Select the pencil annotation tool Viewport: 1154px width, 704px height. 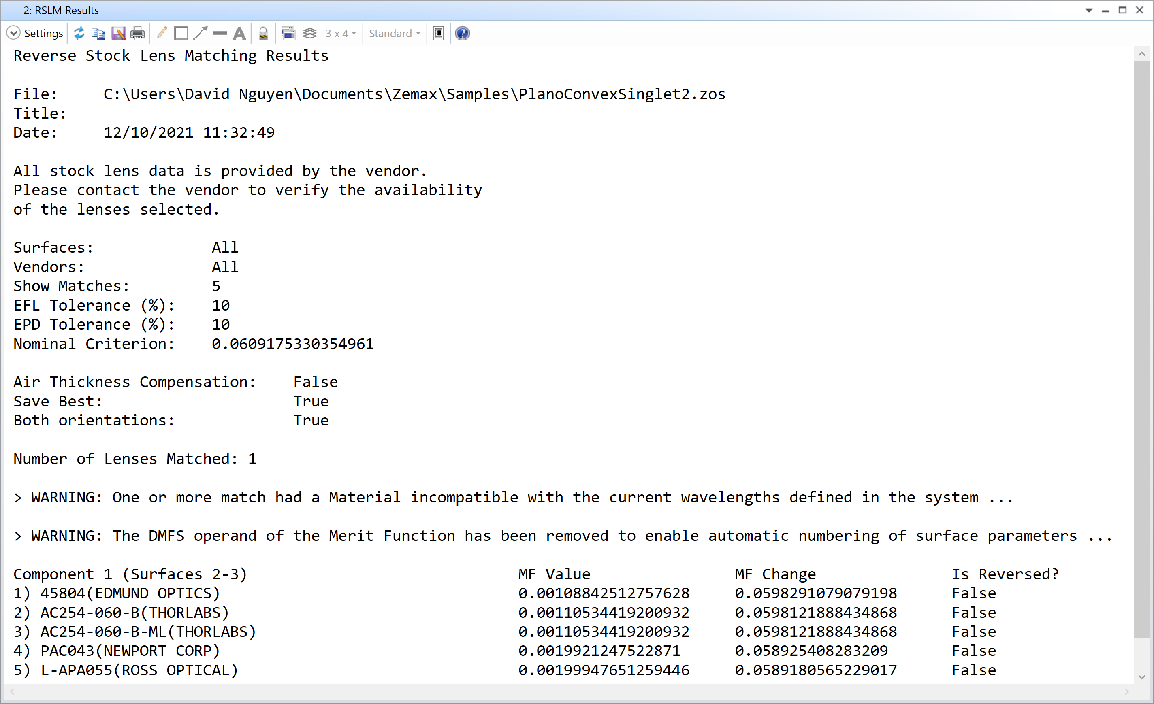click(x=162, y=33)
